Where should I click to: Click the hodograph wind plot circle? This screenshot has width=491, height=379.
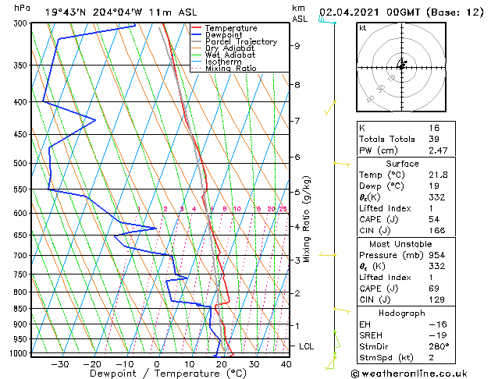point(401,67)
